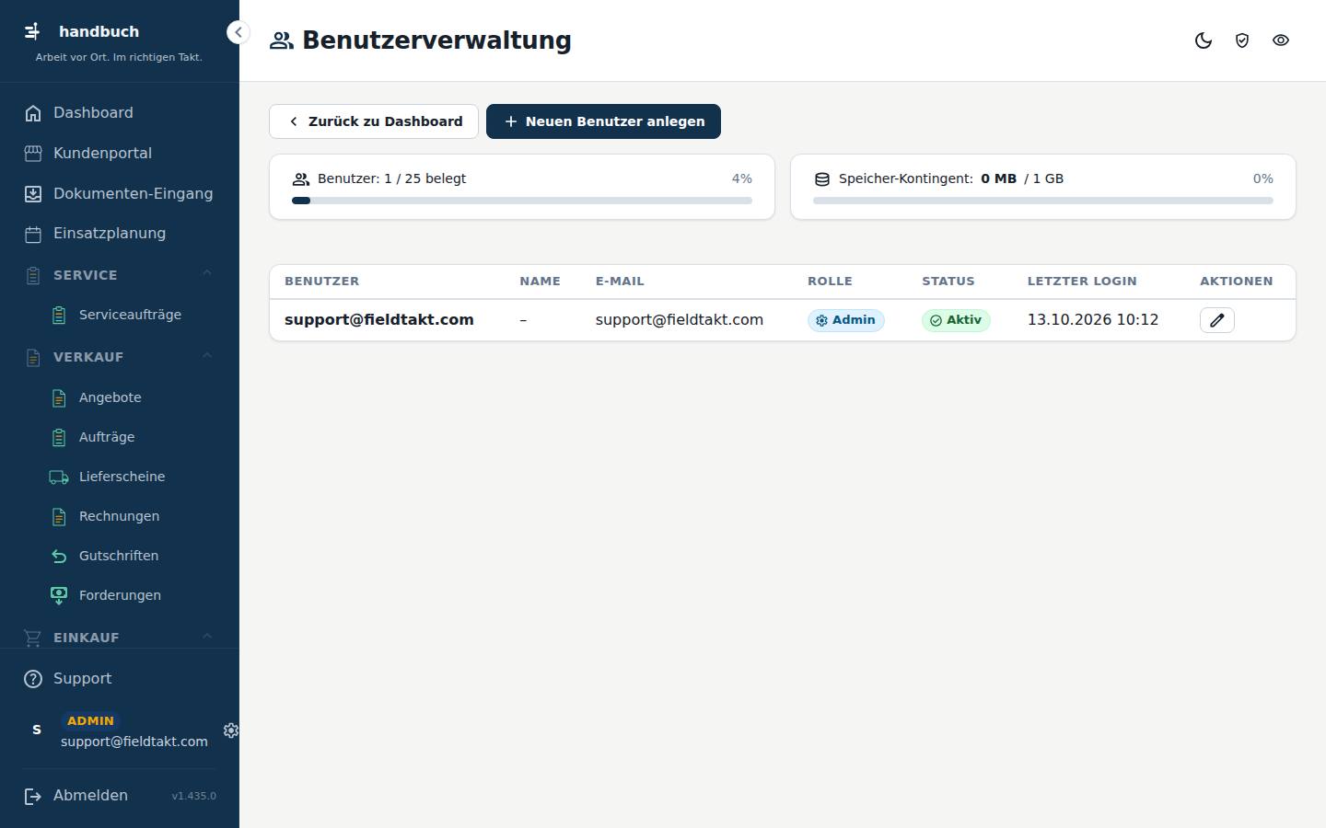Click the Speicher-Kontingent progress bar
This screenshot has width=1326, height=828.
tap(1043, 201)
